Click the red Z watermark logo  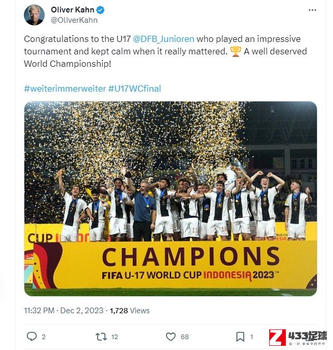tap(277, 338)
